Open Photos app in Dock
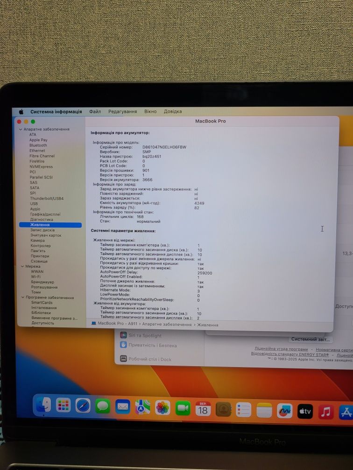Viewport: 353px width, 470px height. (162, 408)
